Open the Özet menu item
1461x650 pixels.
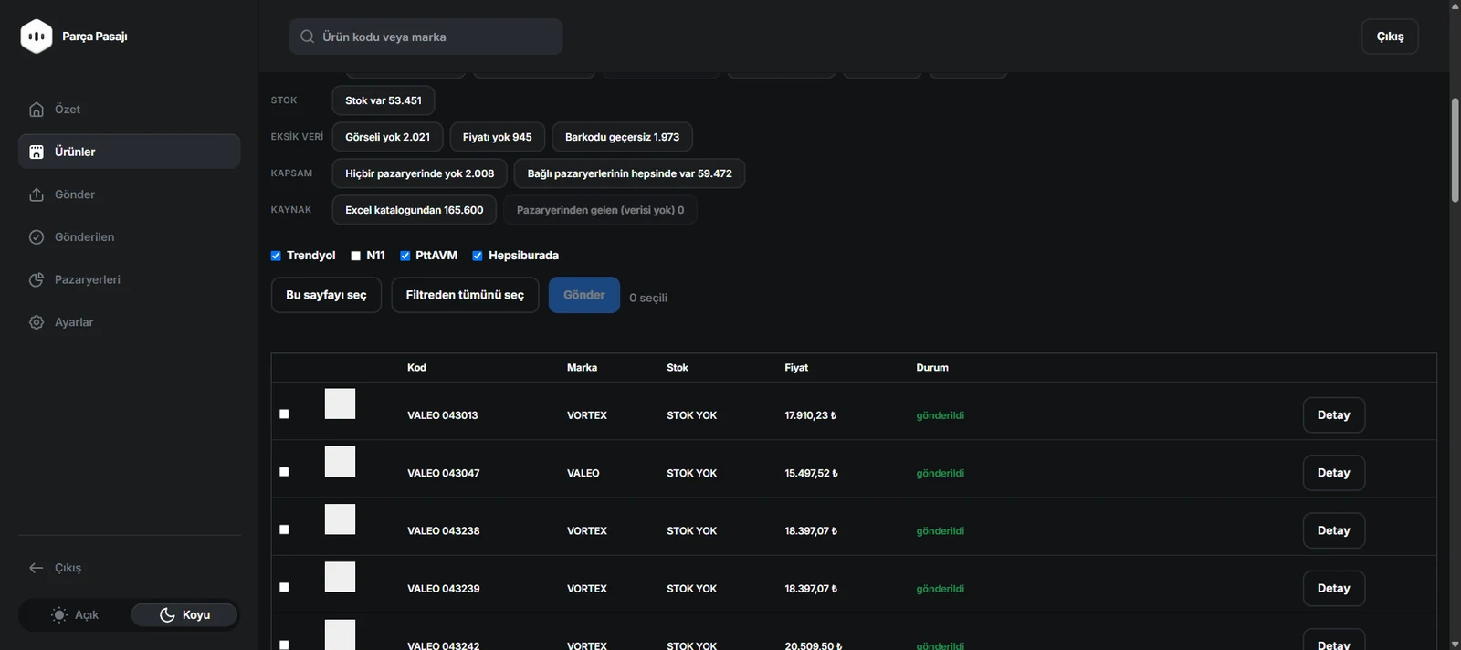(129, 110)
